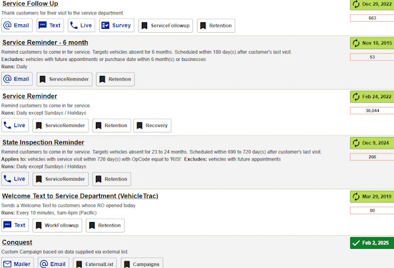Click Live under State Inspection Reminder
Image resolution: width=394 pixels, height=268 pixels.
[16, 179]
